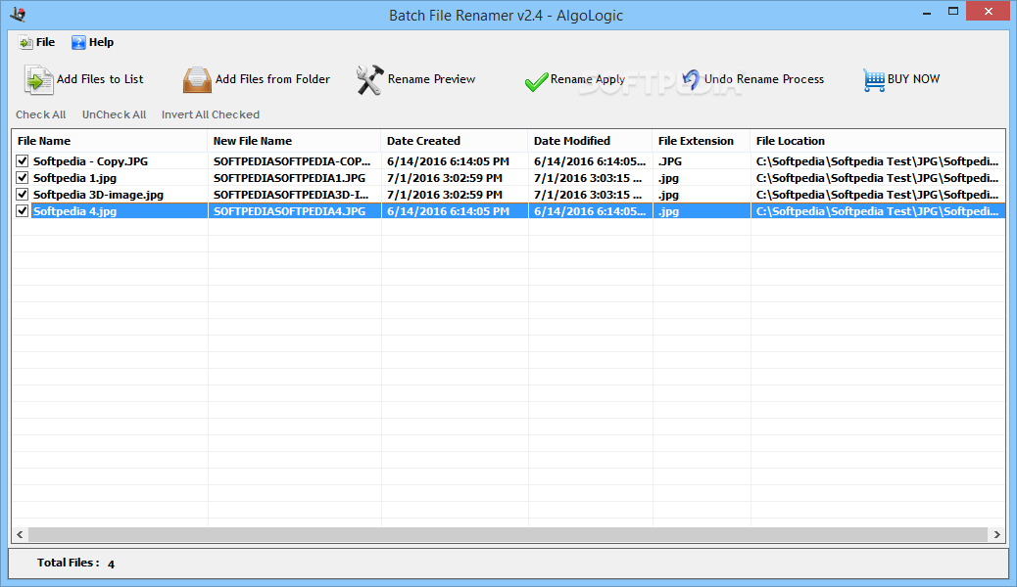Sort by File Extension column header

pyautogui.click(x=702, y=141)
